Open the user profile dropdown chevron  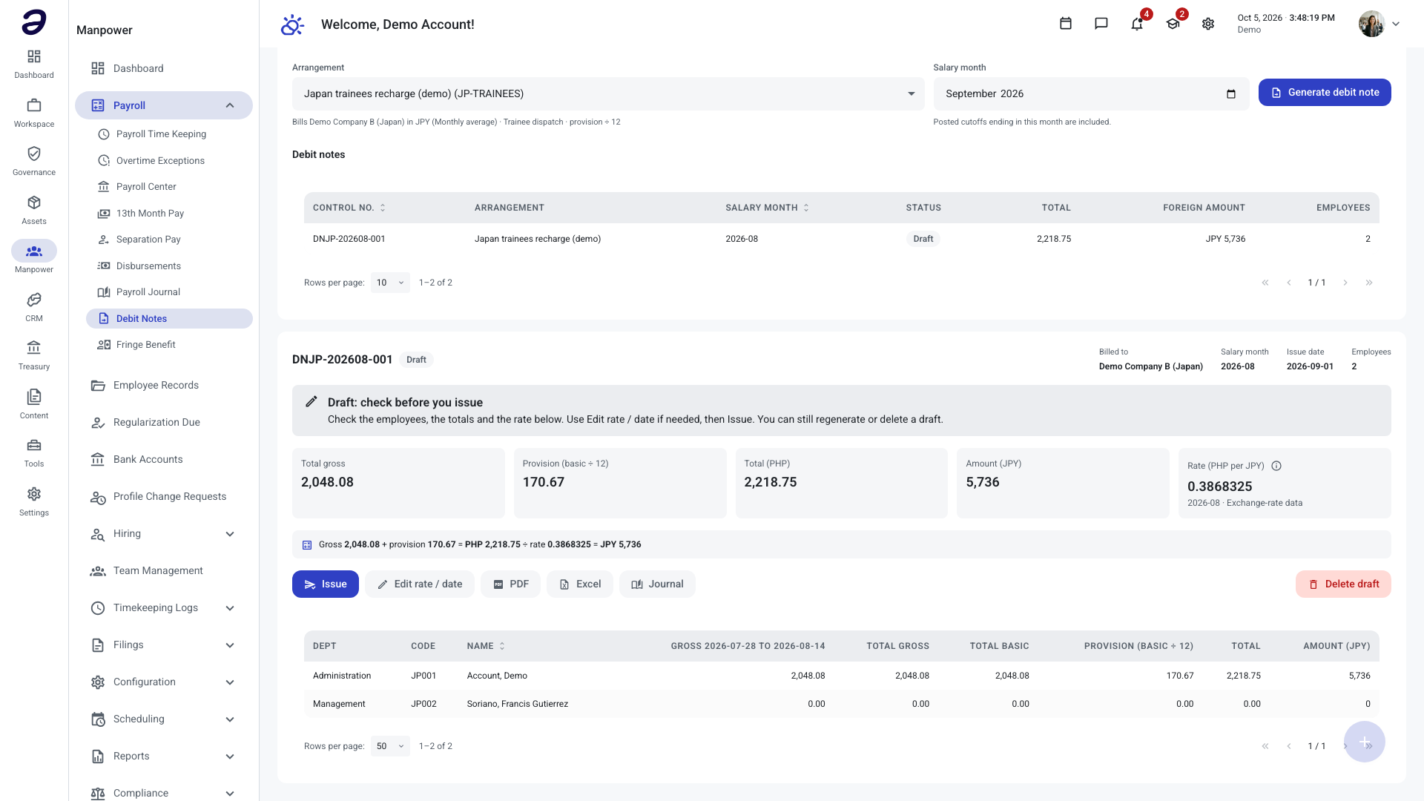coord(1396,24)
